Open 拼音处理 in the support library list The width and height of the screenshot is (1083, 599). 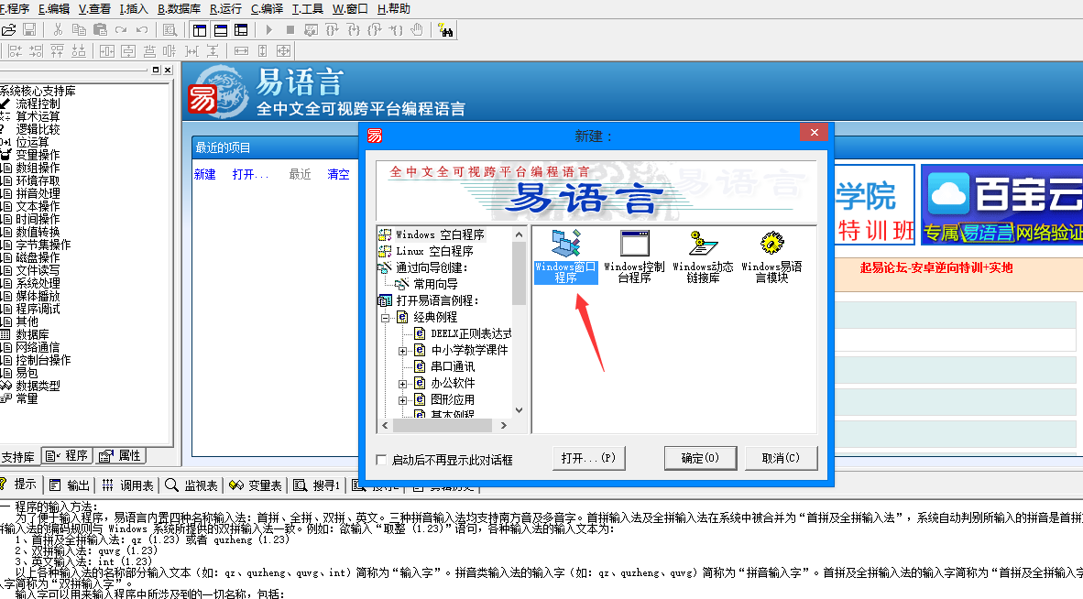(x=38, y=194)
